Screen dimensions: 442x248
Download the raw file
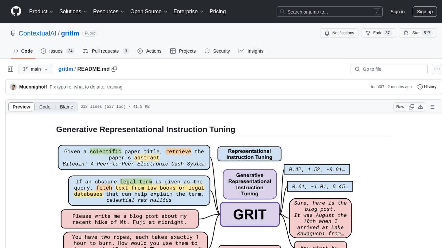(421, 107)
